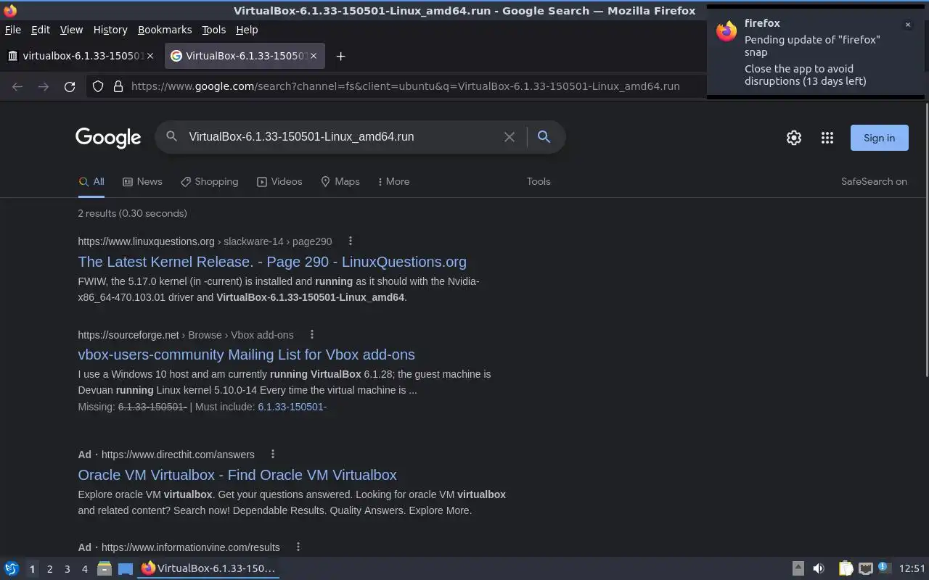This screenshot has height=580, width=929.
Task: Click the blue search magnifier button
Action: click(x=544, y=136)
